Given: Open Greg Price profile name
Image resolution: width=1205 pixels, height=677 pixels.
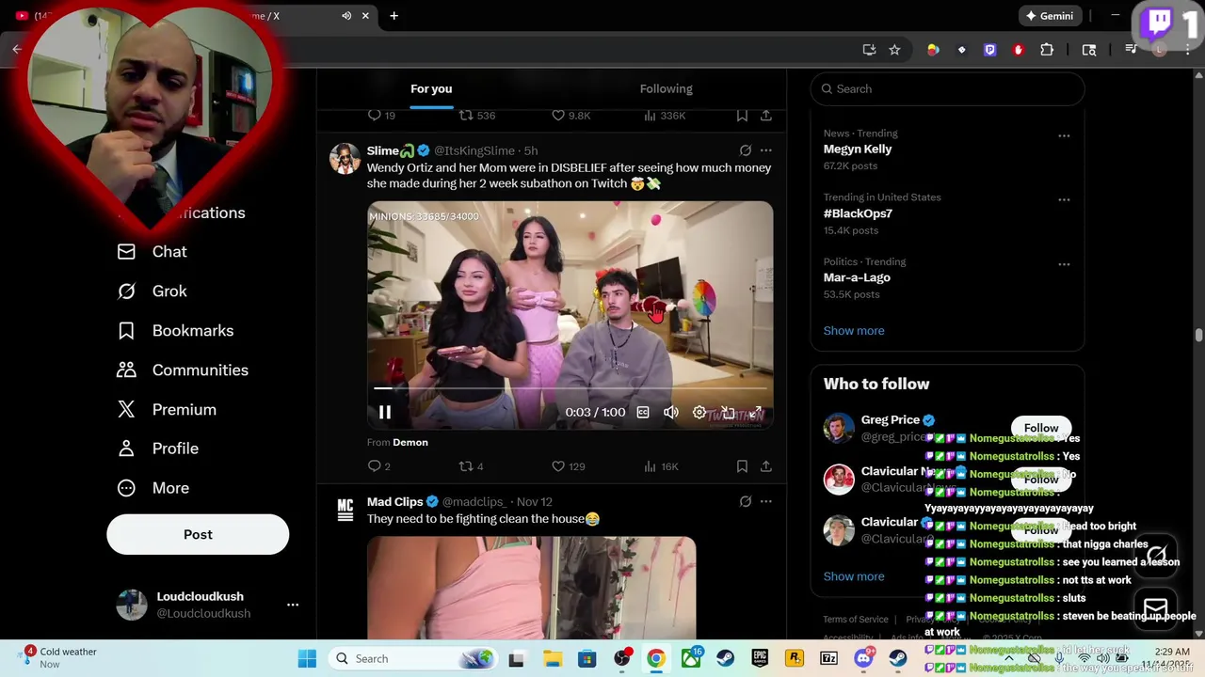Looking at the screenshot, I should 890,420.
